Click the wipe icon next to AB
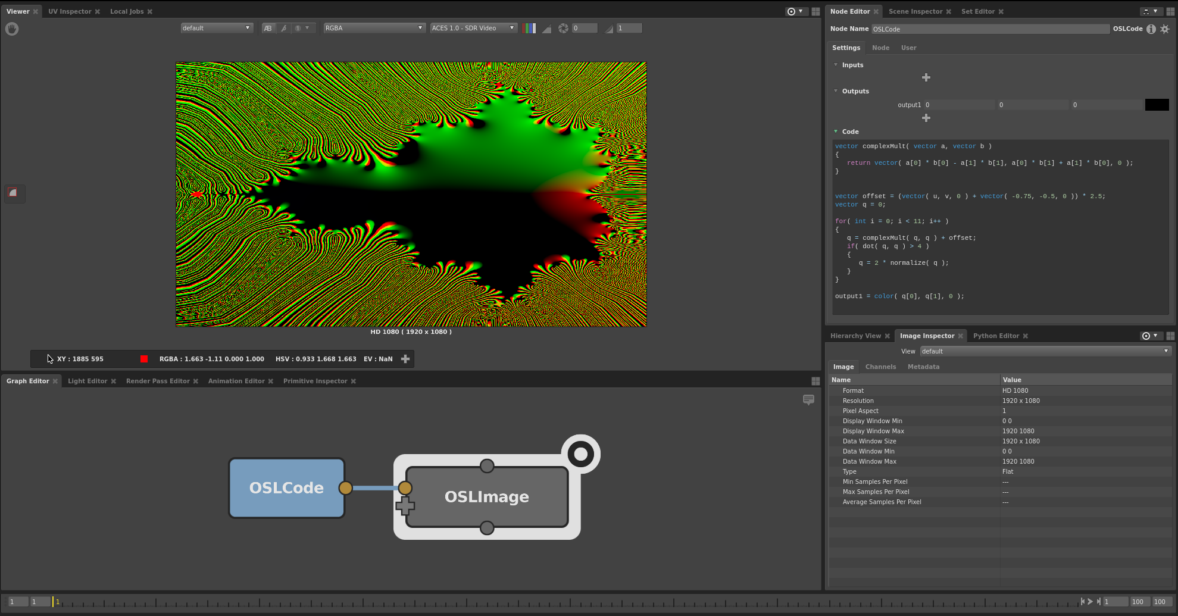Screen dimensions: 1178x616 pos(284,28)
